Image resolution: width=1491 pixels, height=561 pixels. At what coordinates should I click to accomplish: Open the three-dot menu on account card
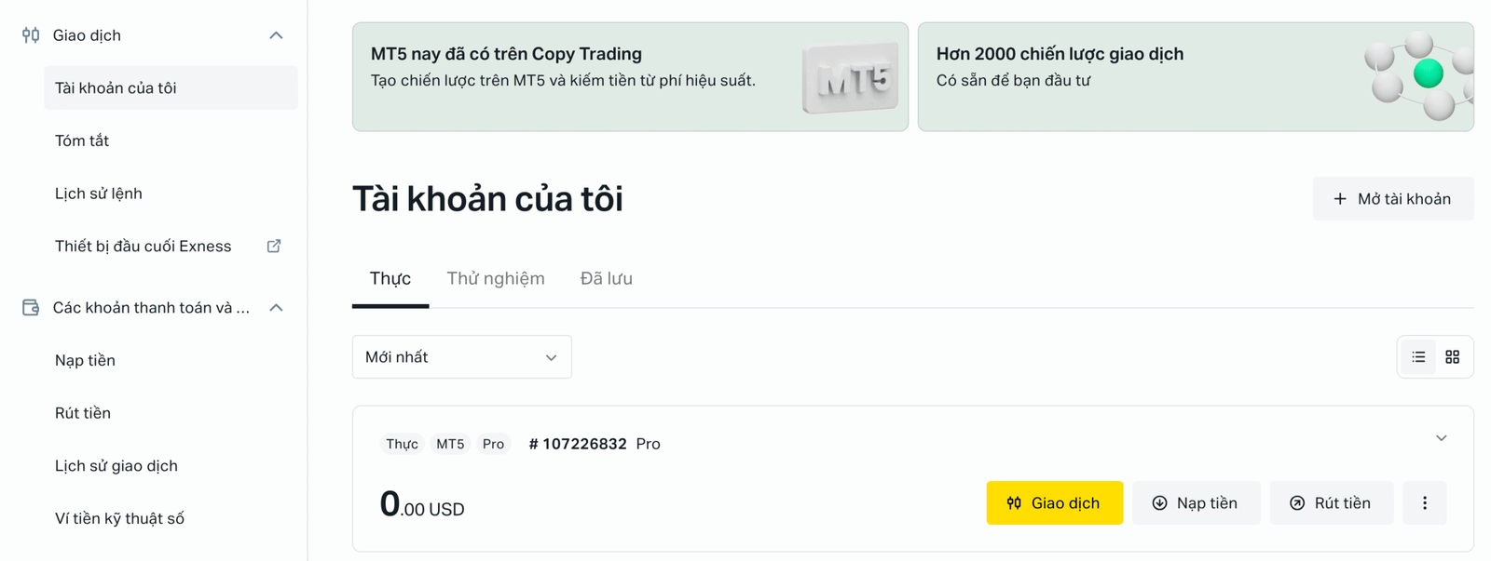[x=1424, y=502]
